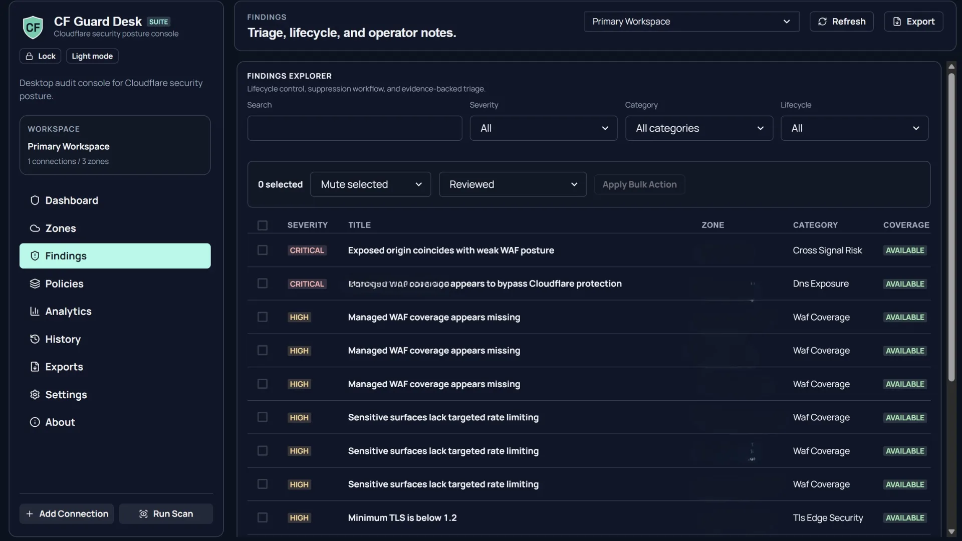Image resolution: width=962 pixels, height=541 pixels.
Task: Check the second Sensitive surfaces rate limiting row
Action: pyautogui.click(x=263, y=451)
